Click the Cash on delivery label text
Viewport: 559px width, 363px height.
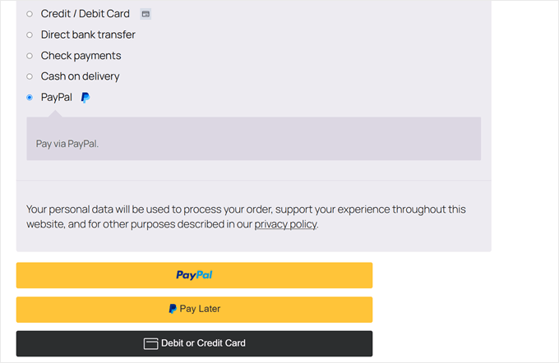click(80, 76)
